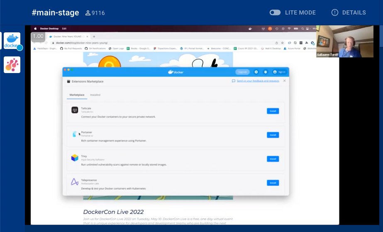Close the Docker Nine Years Young browser tab
The height and width of the screenshot is (232, 383).
click(x=87, y=37)
